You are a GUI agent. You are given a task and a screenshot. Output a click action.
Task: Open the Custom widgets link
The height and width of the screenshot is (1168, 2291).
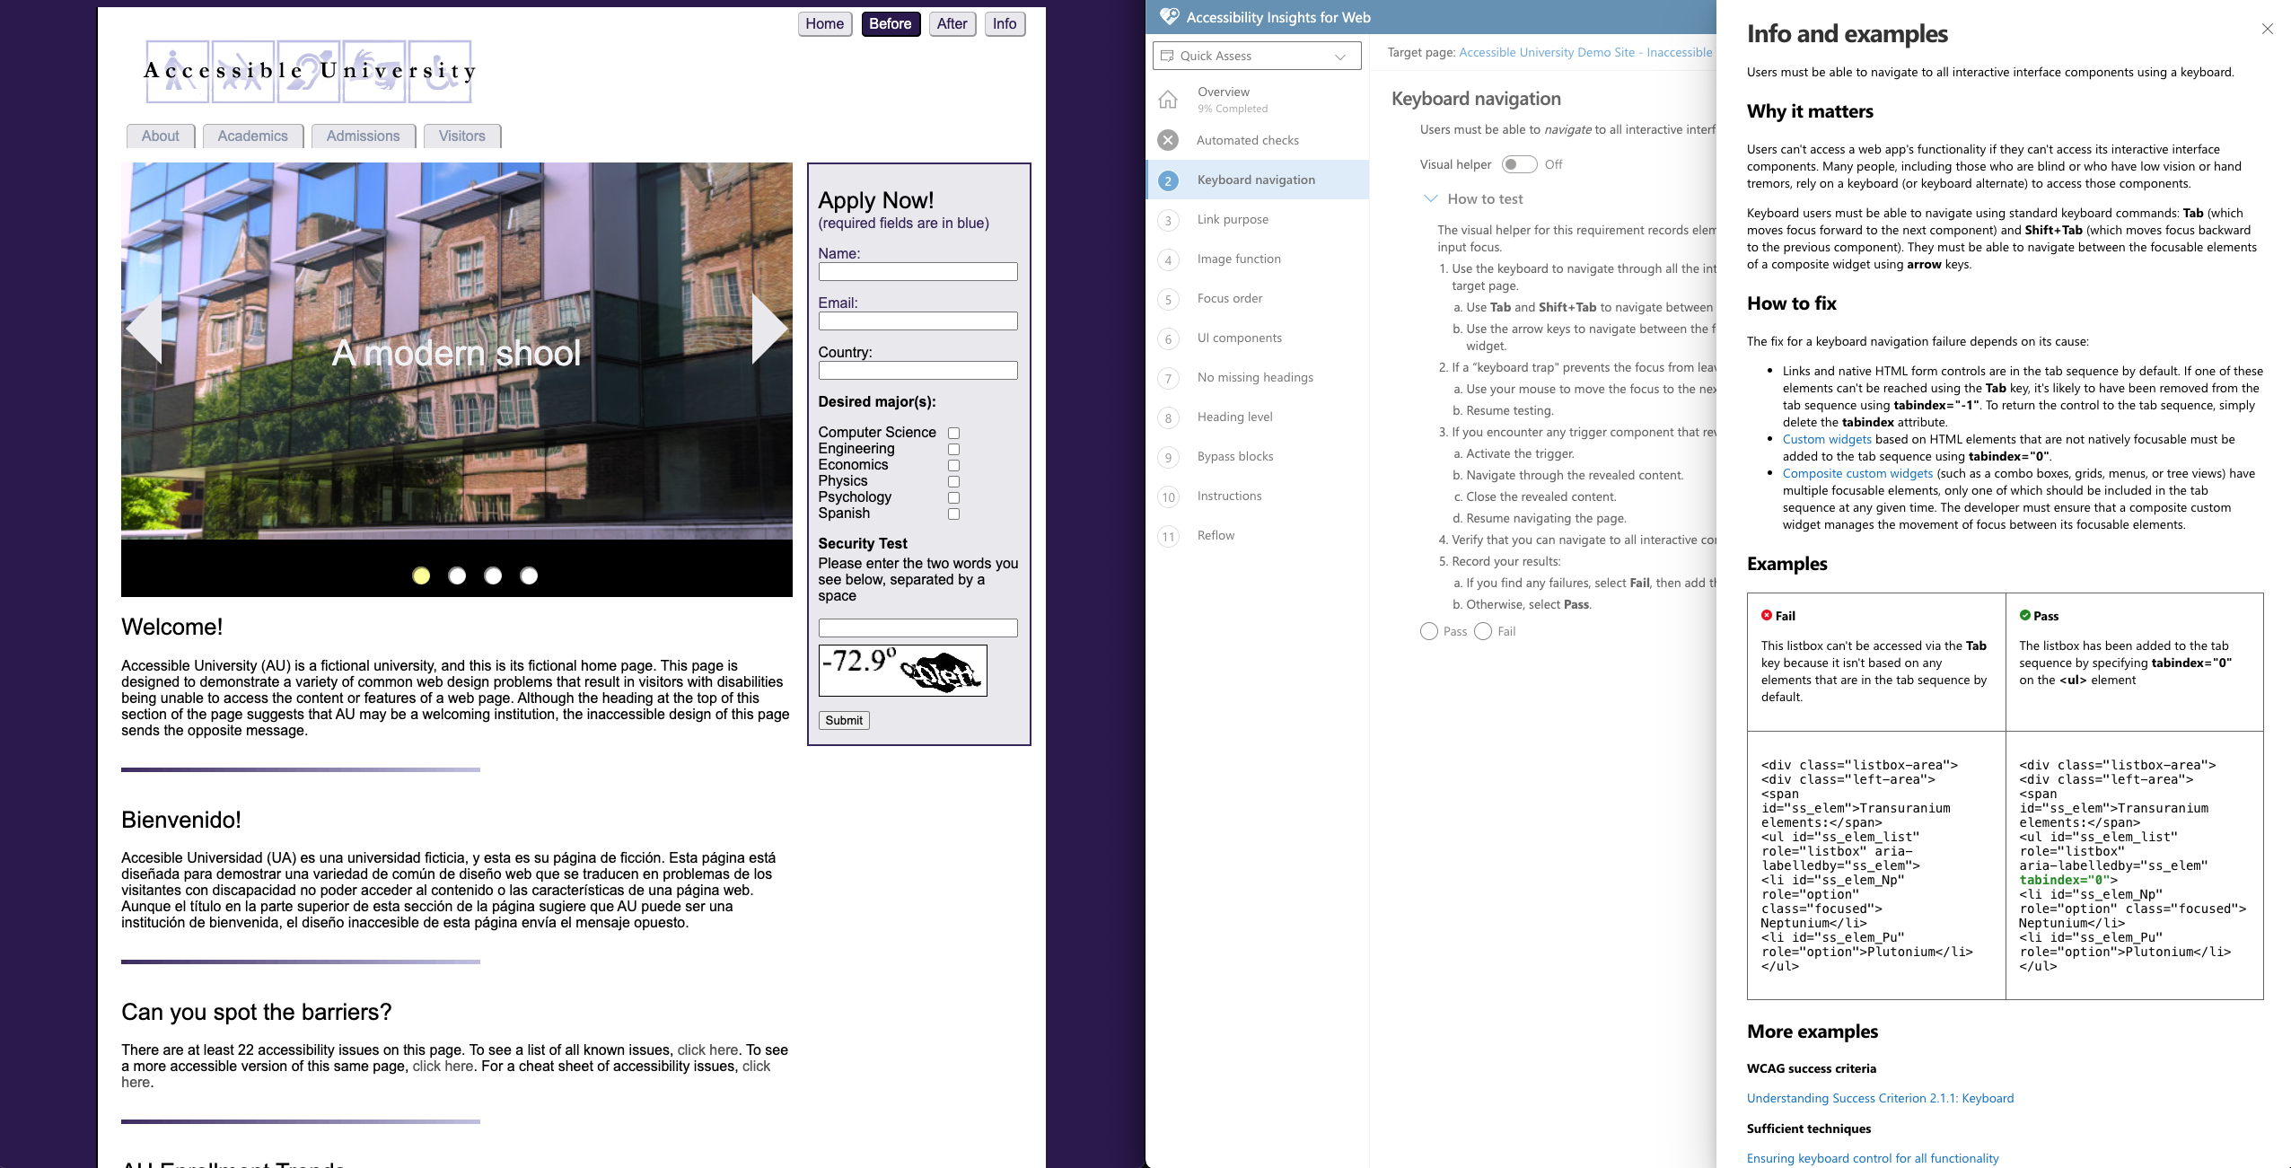[x=1827, y=439]
